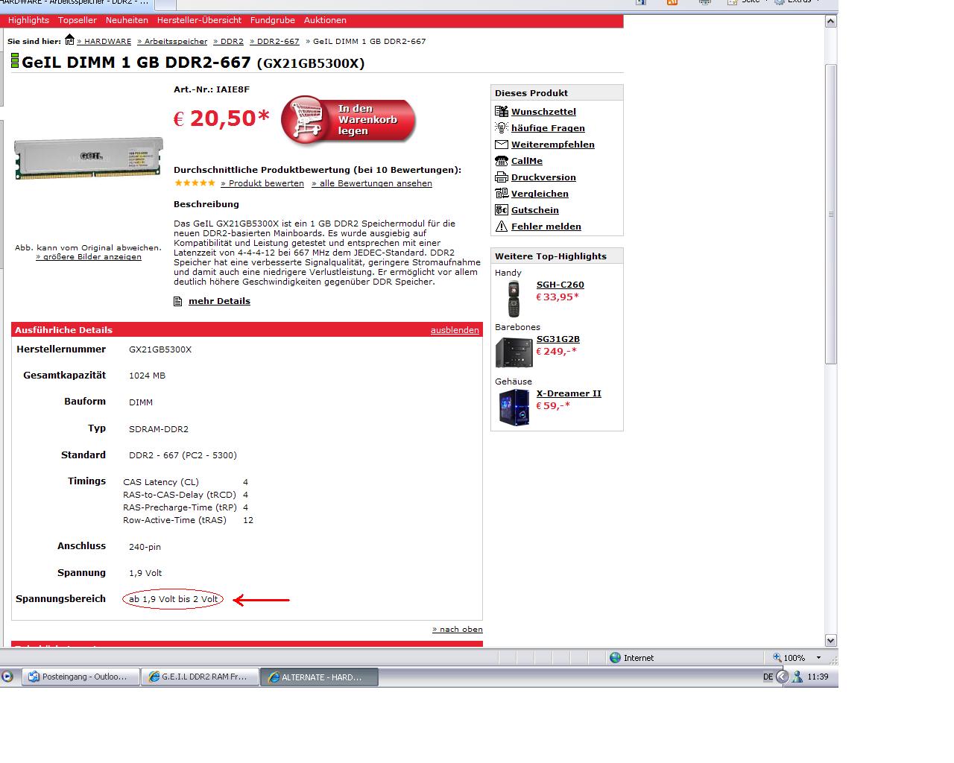Screen dimensions: 954x763
Task: Open the Neuheiten menu
Action: coord(127,20)
